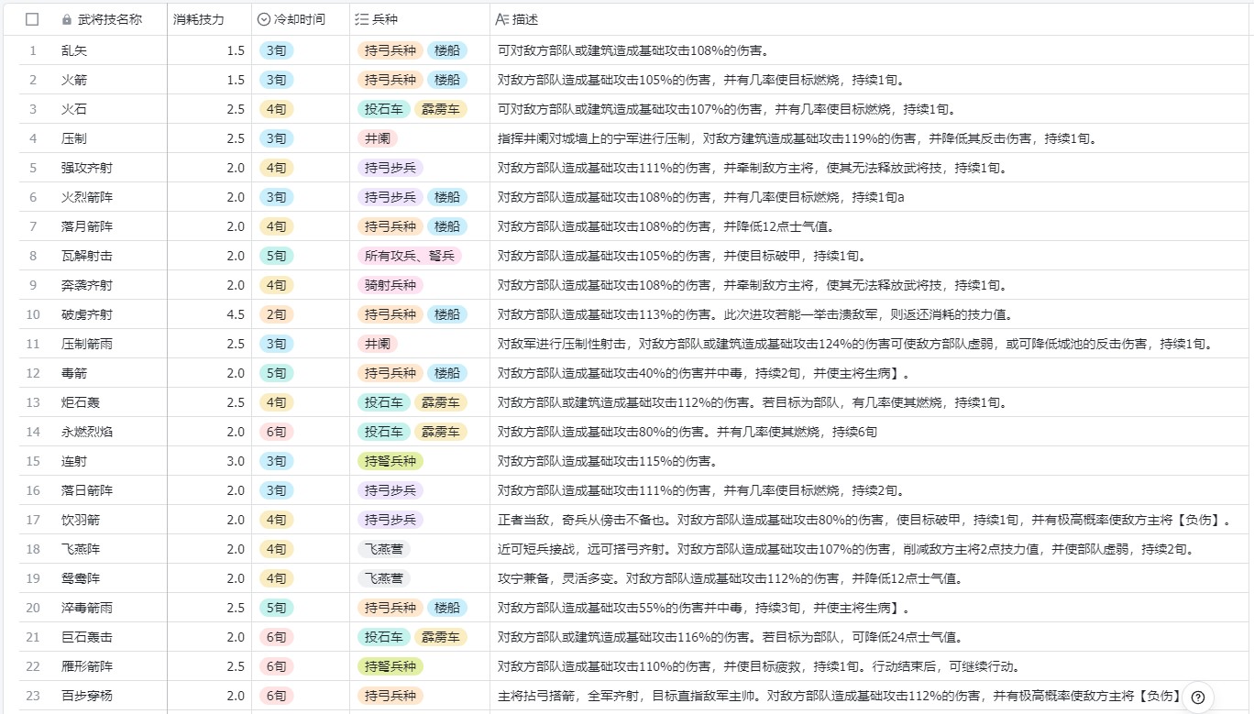Open the 3旬 cooldown tag for 乱矢
The width and height of the screenshot is (1254, 714).
[x=276, y=50]
